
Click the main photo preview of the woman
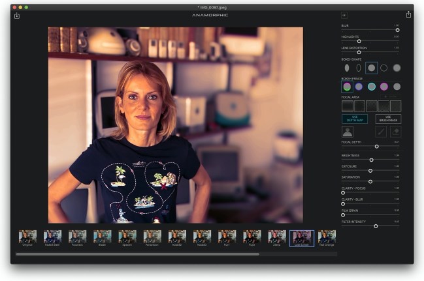pos(176,125)
